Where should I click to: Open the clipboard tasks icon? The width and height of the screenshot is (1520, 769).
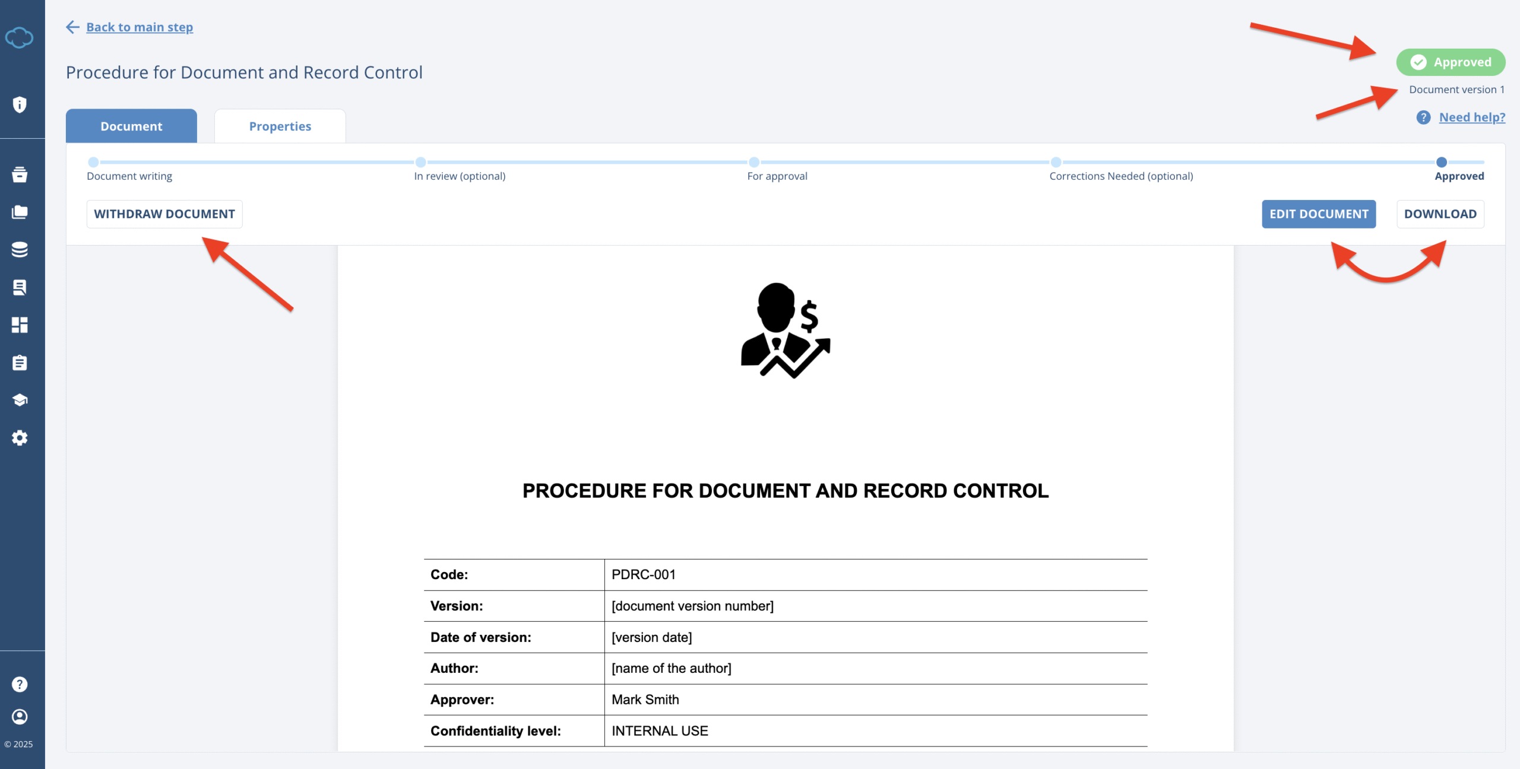coord(20,363)
